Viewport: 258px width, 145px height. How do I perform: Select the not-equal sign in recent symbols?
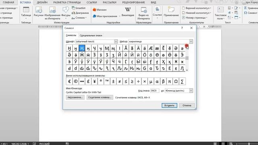click(119, 81)
